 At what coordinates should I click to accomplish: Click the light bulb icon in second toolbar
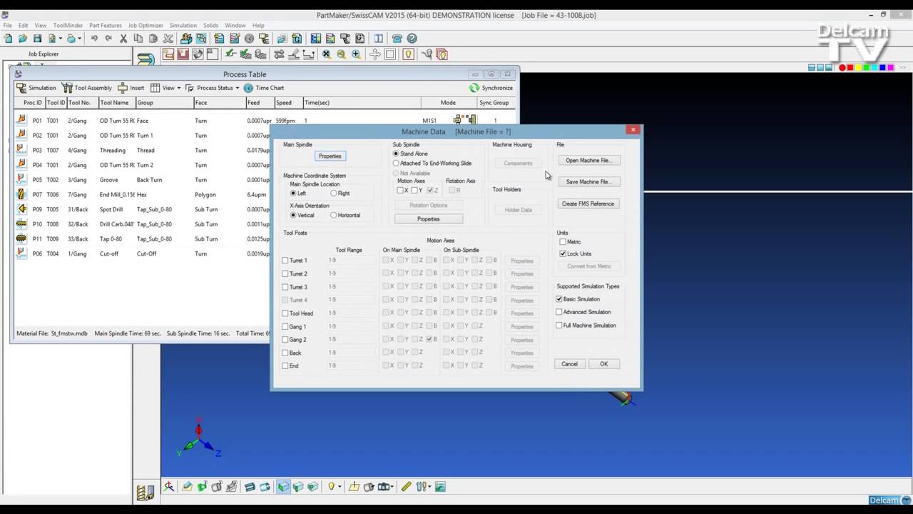408,54
